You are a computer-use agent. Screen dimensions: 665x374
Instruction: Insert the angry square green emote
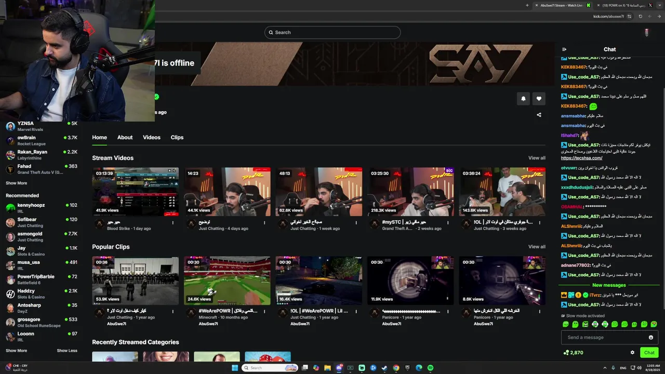point(586,324)
